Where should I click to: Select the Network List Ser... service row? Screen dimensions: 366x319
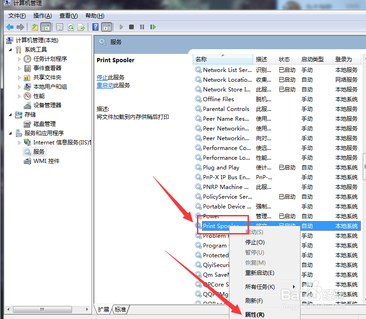[277, 70]
